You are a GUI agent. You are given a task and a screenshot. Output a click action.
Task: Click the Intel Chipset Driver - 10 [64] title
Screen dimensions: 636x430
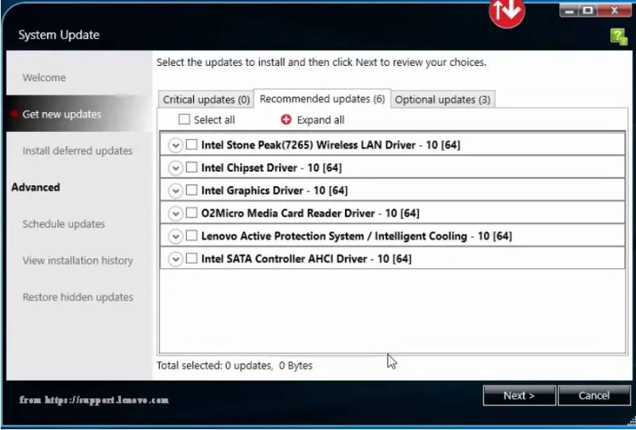coord(271,168)
